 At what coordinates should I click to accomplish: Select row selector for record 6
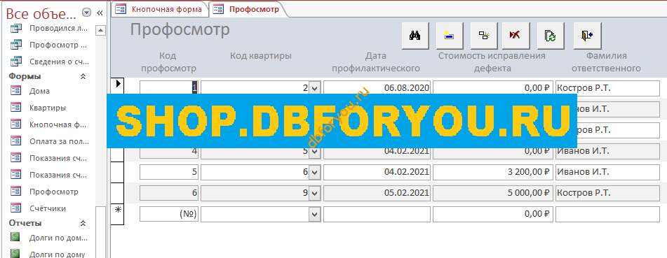pos(118,193)
